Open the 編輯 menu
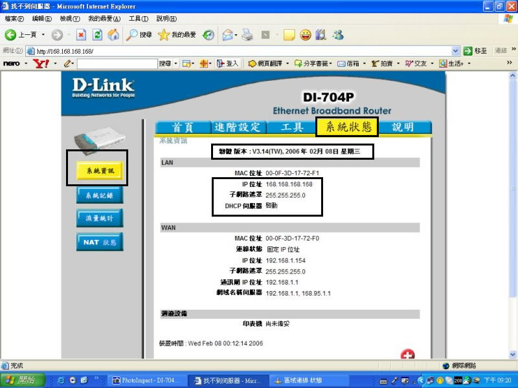 click(41, 19)
